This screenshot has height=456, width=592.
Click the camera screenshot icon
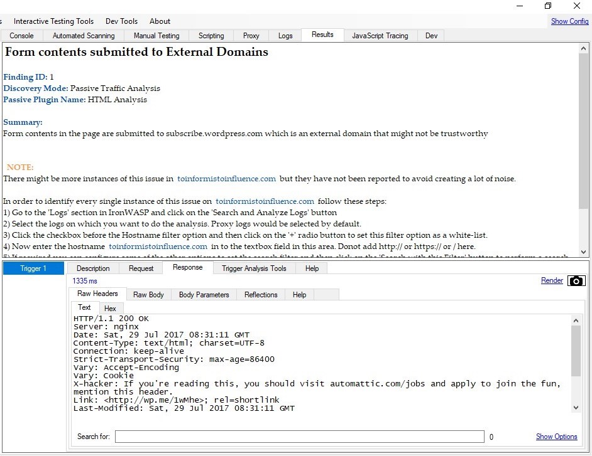coord(576,281)
